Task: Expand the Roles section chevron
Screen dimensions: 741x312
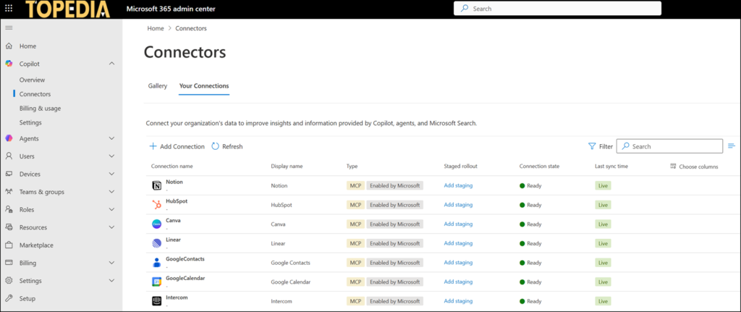Action: (111, 209)
